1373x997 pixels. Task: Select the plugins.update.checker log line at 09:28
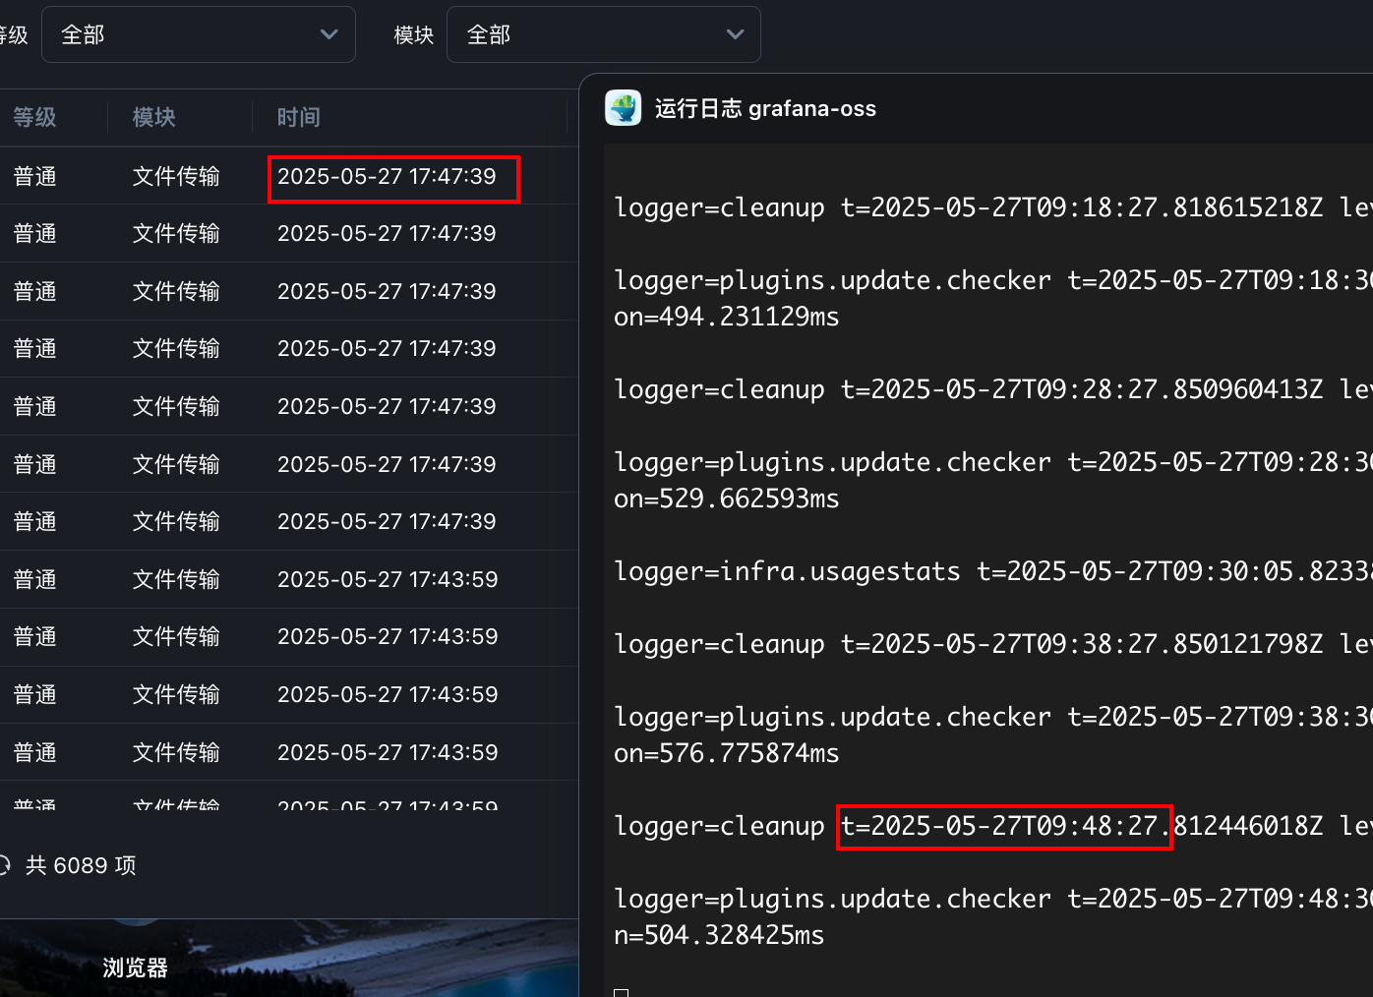point(993,462)
